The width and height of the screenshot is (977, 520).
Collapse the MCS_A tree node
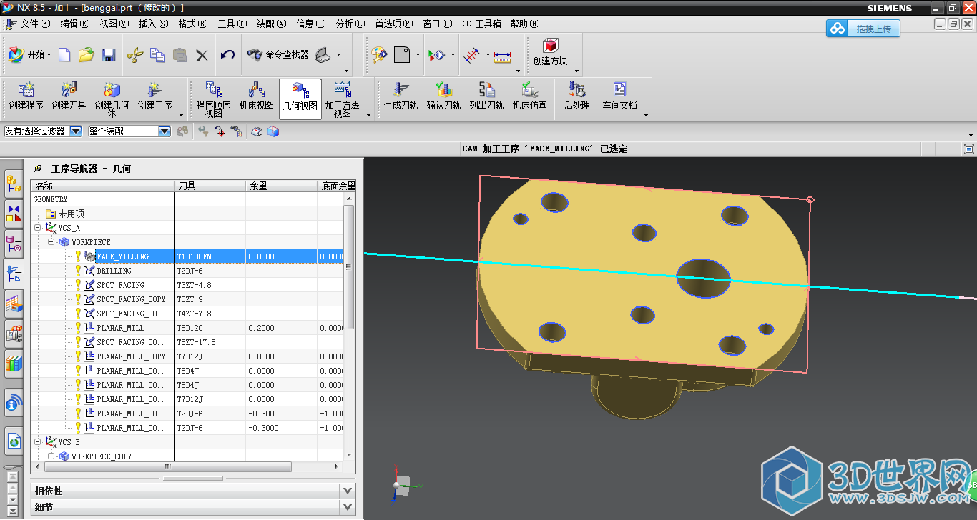[x=38, y=228]
